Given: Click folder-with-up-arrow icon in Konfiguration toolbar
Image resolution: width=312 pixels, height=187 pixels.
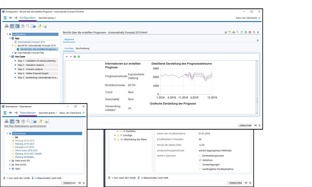Looking at the screenshot, I should click(39, 26).
